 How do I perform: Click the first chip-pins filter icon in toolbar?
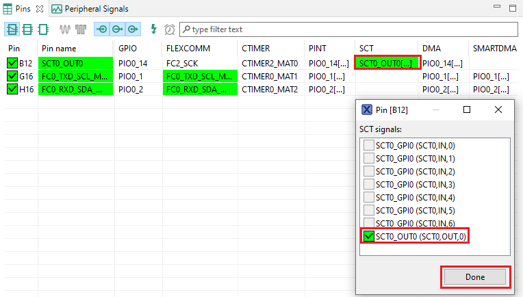12,29
